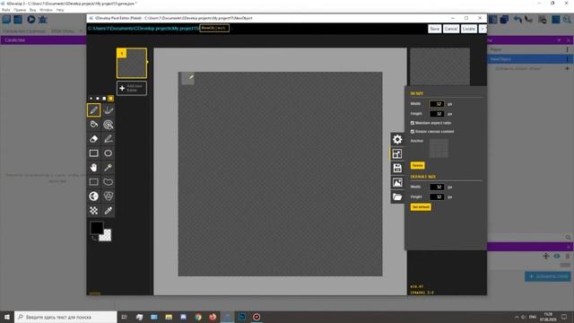Open GDevelop project manager icon
The height and width of the screenshot is (323, 574).
(x=6, y=20)
